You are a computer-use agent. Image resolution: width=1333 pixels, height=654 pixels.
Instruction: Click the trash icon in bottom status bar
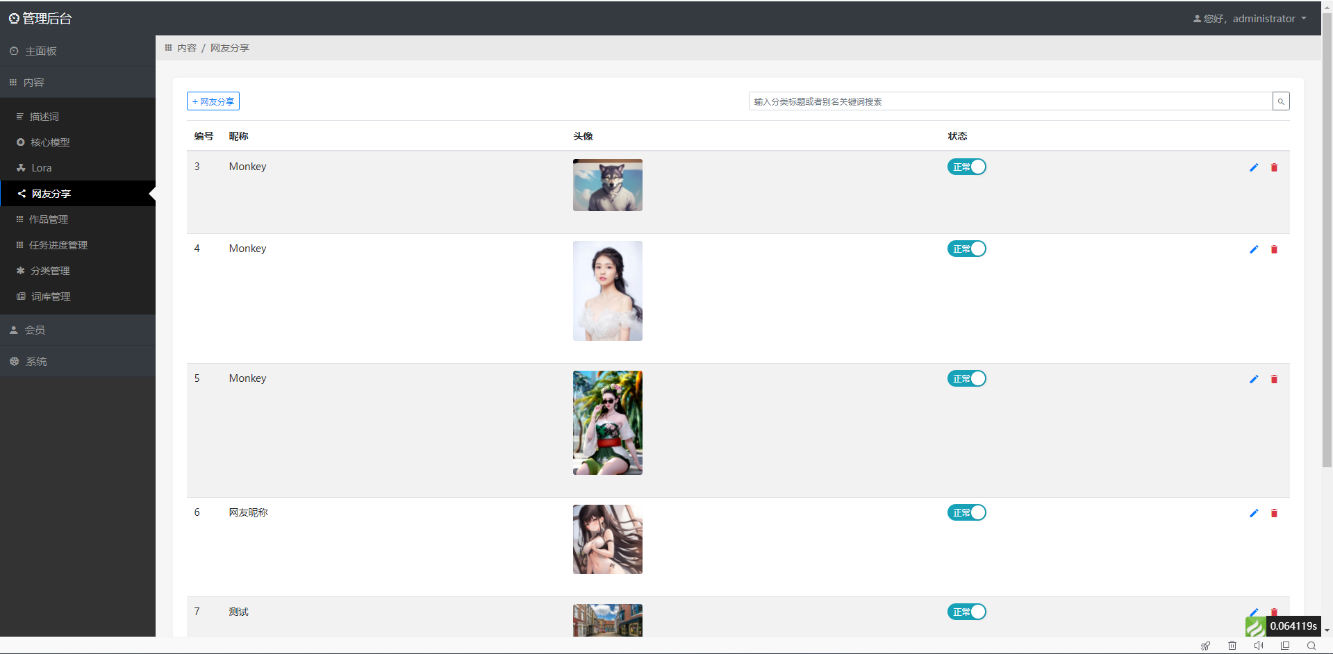[1232, 646]
